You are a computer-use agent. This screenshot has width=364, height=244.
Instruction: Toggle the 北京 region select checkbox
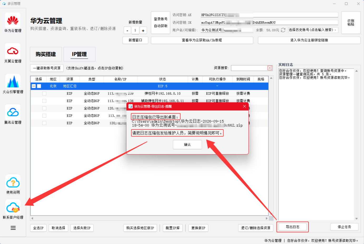[39, 86]
